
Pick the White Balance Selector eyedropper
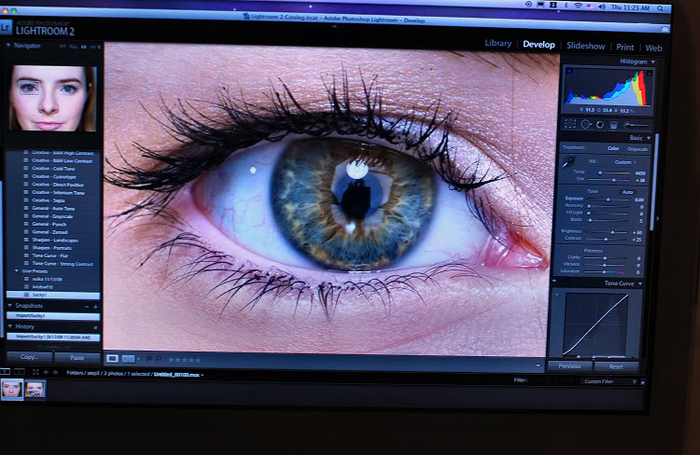click(567, 162)
